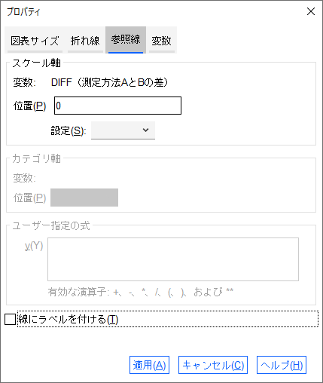
Task: Close the プロパティ dialog with X
Action: 311,11
